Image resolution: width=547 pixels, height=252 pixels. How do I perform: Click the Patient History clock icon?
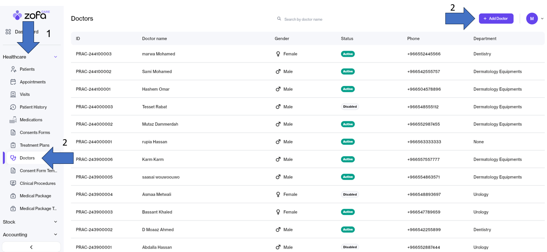[13, 107]
